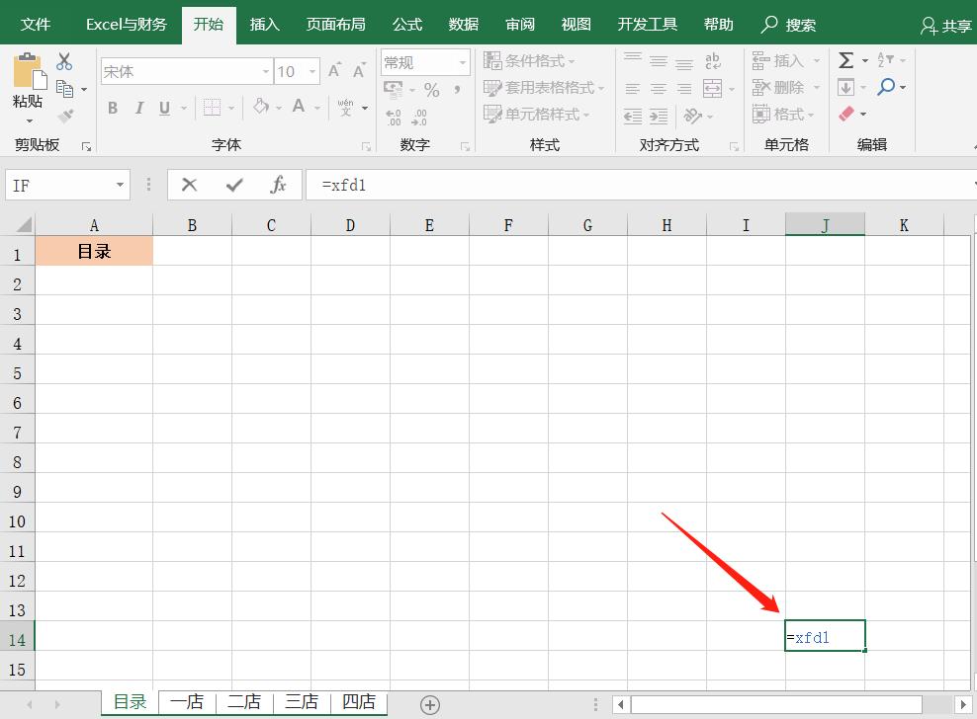Click the AutoSum (Σ) icon
Image resolution: width=977 pixels, height=719 pixels.
coord(847,60)
